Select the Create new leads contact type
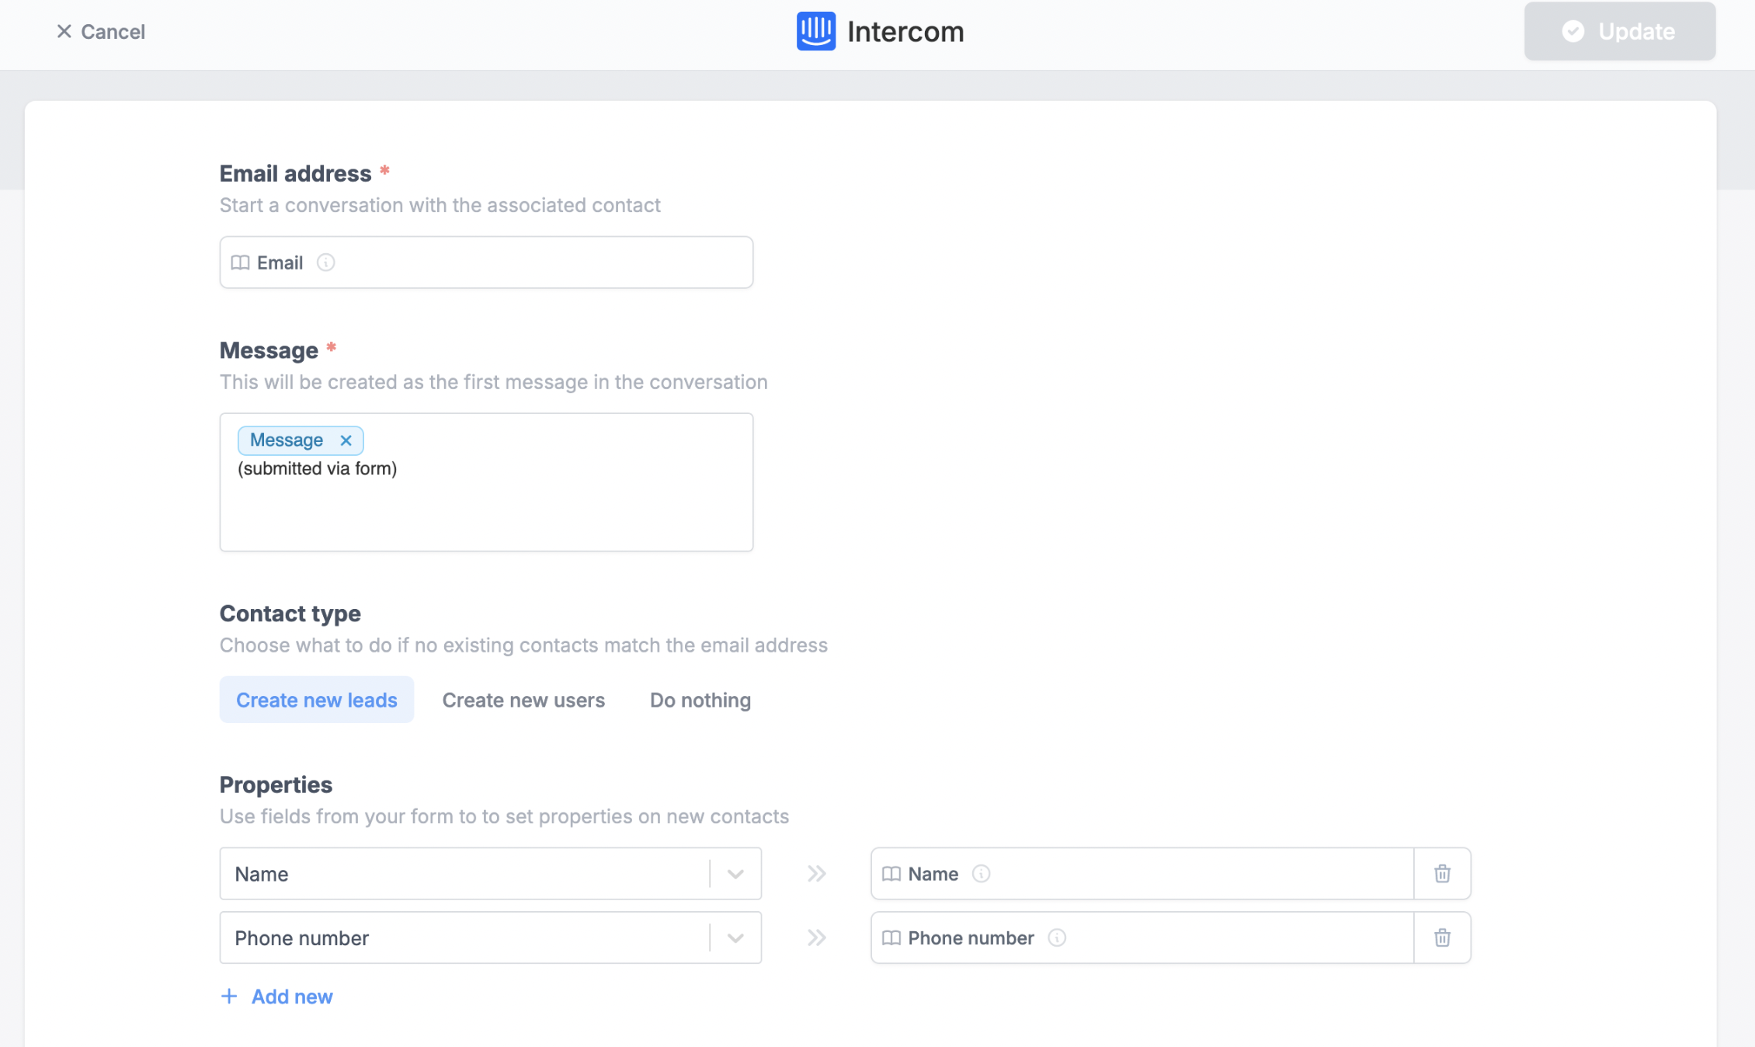This screenshot has height=1047, width=1755. (x=316, y=700)
